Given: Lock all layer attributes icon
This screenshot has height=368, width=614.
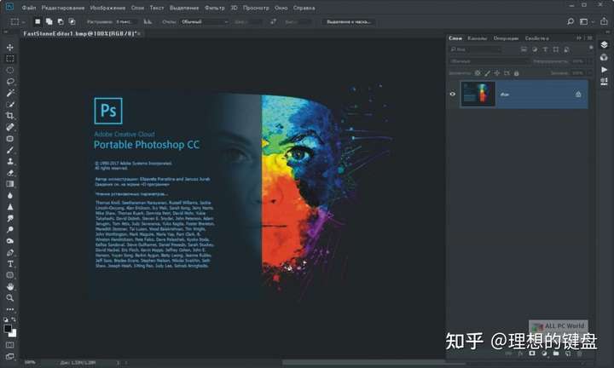Looking at the screenshot, I should coord(517,72).
